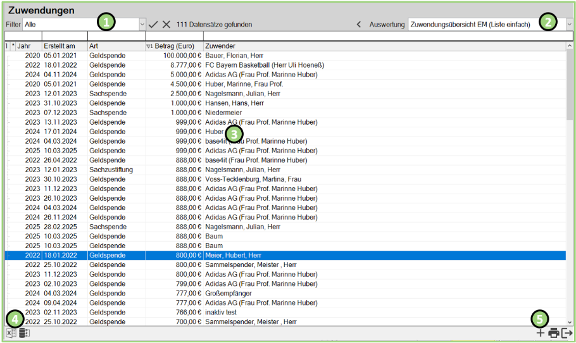Click the database columns icon at bottom left
This screenshot has width=576, height=343.
[24, 333]
